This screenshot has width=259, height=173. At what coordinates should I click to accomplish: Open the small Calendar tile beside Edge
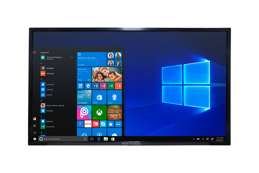81,86
